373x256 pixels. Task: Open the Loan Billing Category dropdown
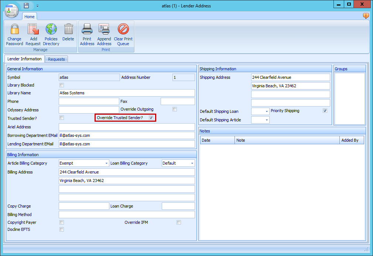[192, 163]
